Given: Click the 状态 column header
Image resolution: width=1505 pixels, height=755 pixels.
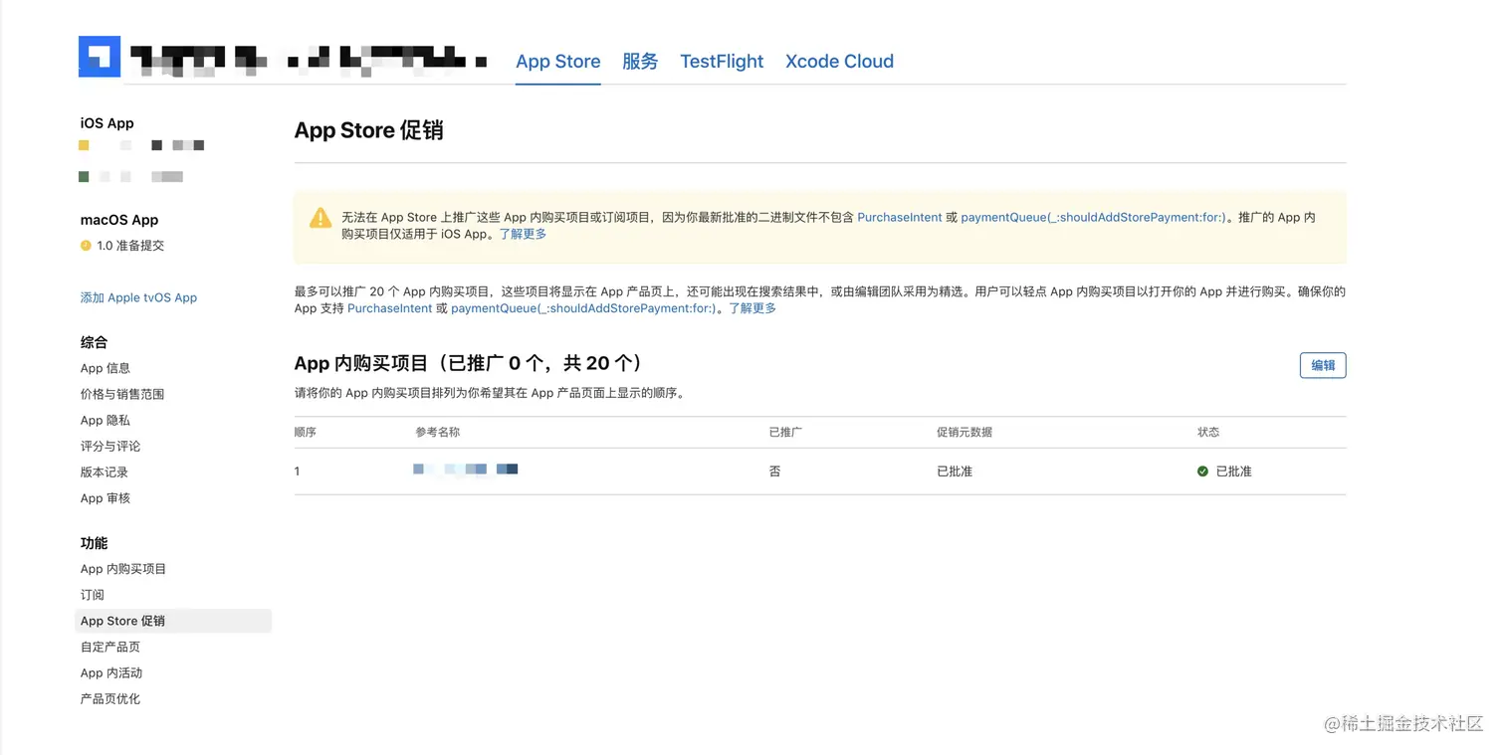Looking at the screenshot, I should click(1208, 432).
